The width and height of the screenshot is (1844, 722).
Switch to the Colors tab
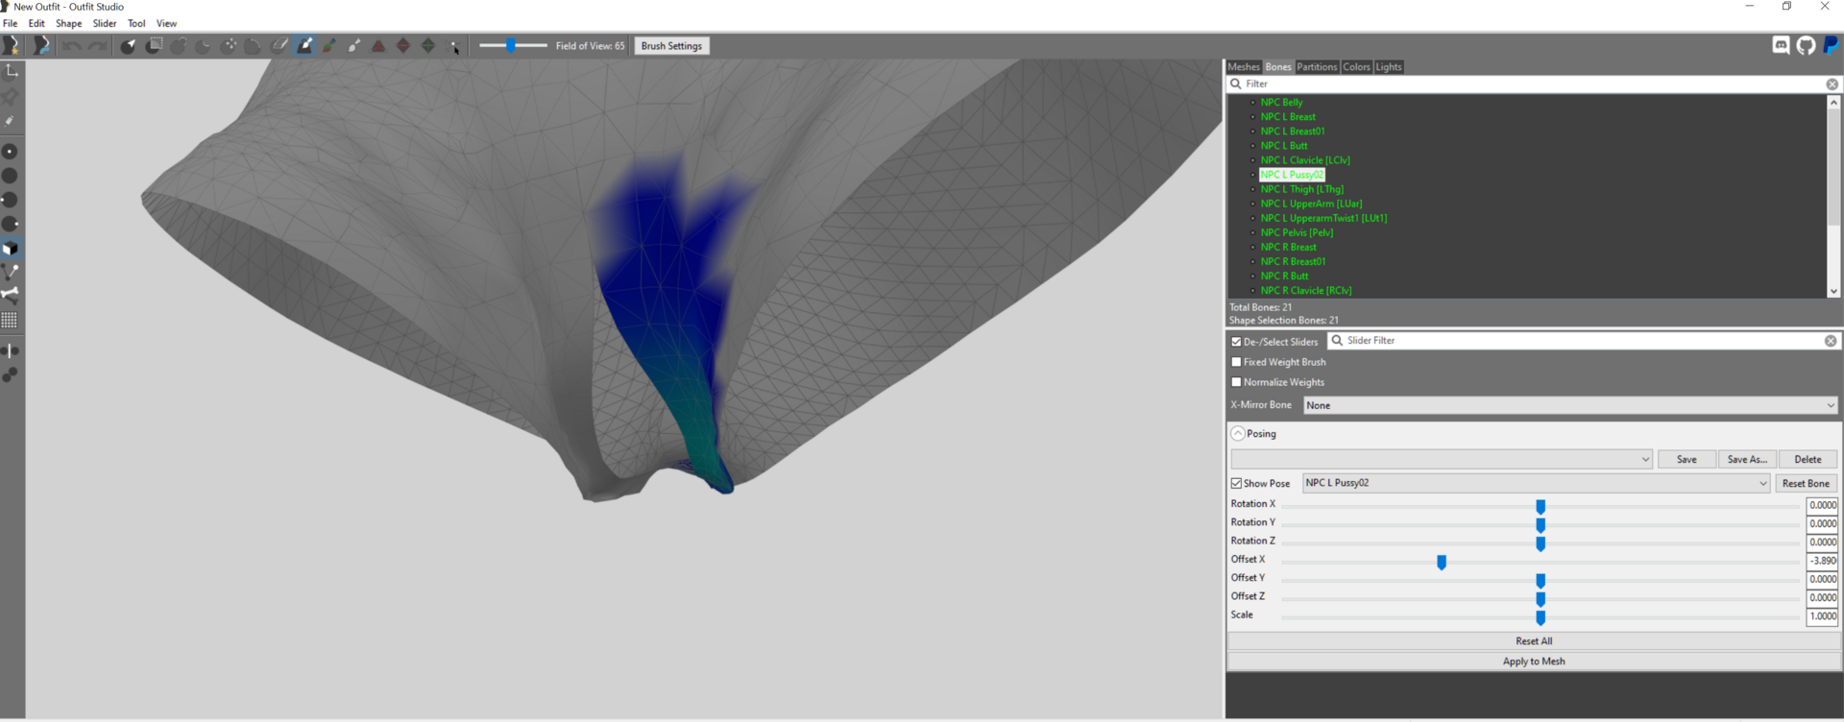point(1356,66)
